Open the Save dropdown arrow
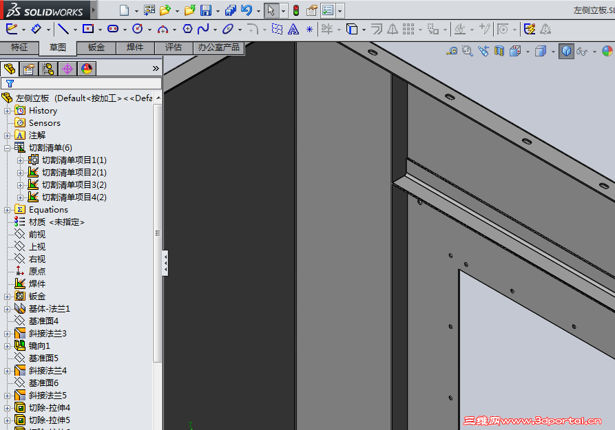 (x=218, y=11)
